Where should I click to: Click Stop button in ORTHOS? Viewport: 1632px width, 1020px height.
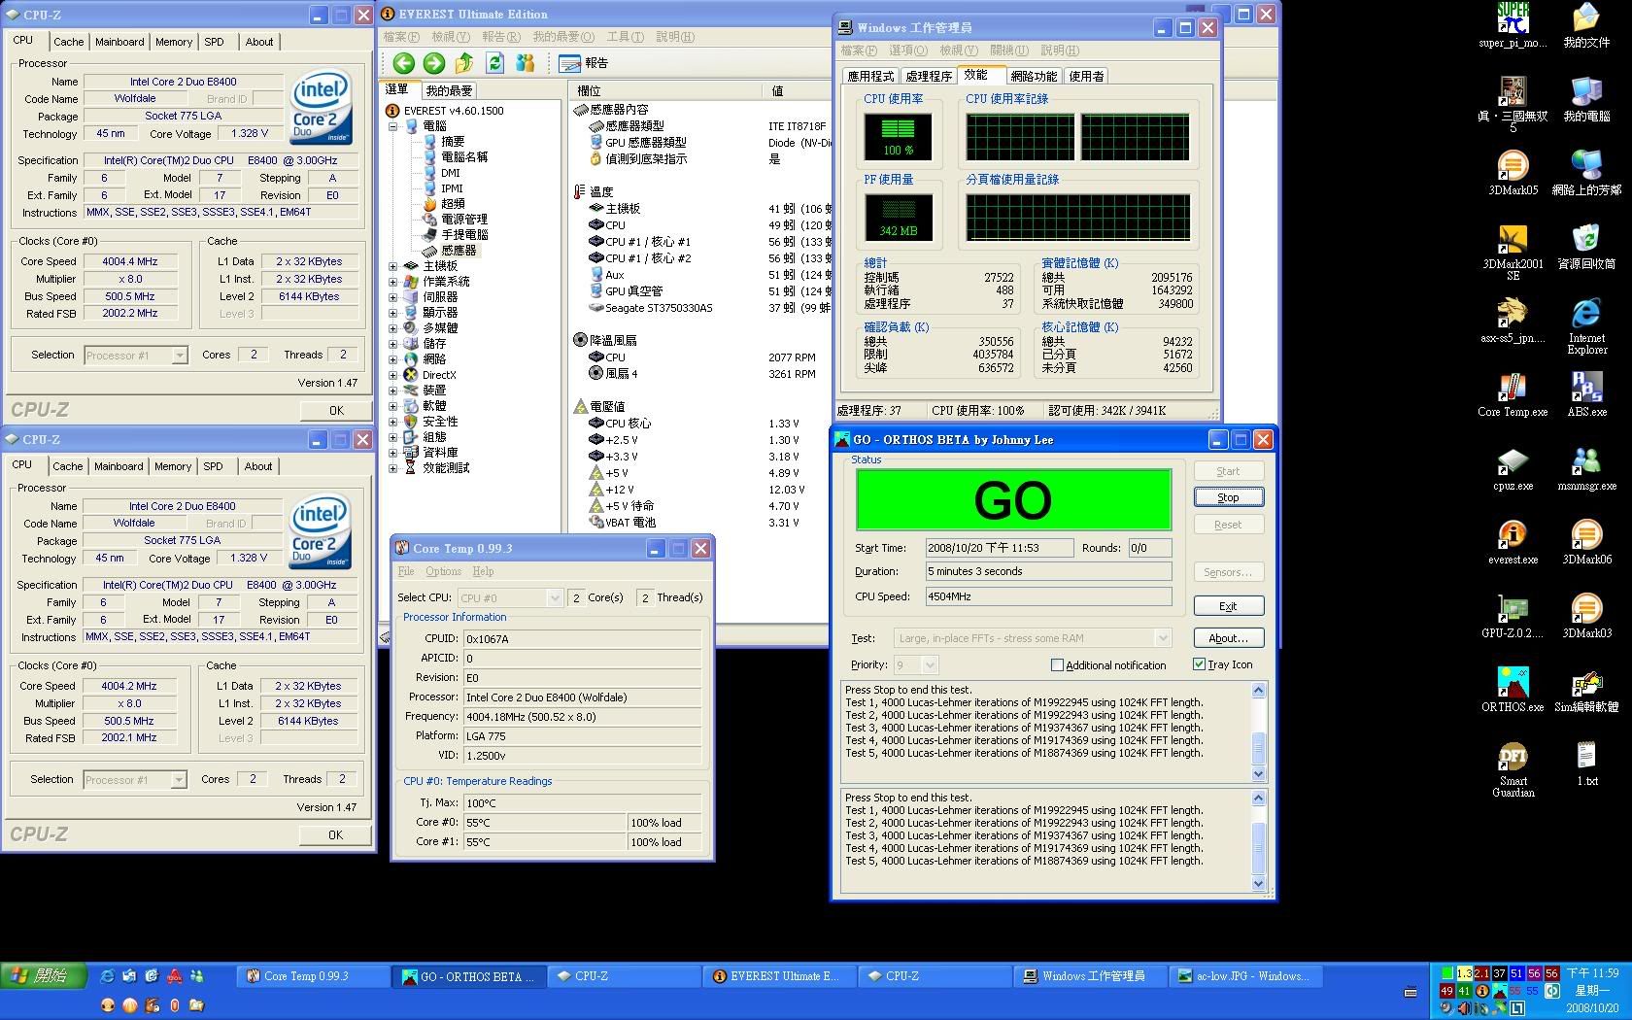(x=1228, y=497)
